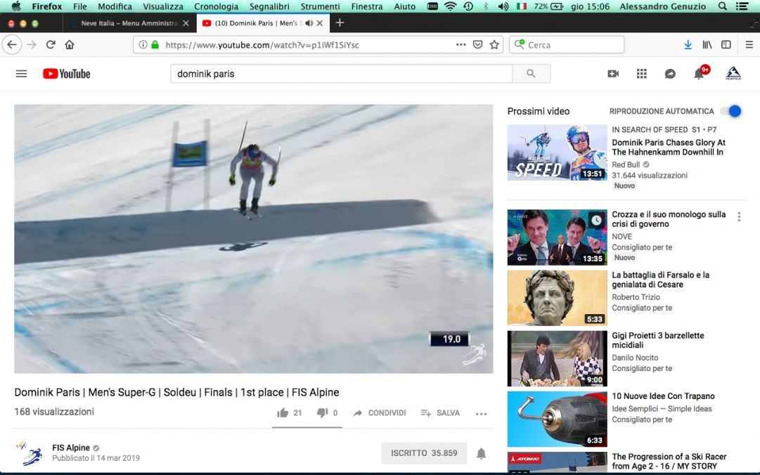Go forward with Firefox forward arrow
Image resolution: width=760 pixels, height=475 pixels.
pyautogui.click(x=32, y=44)
